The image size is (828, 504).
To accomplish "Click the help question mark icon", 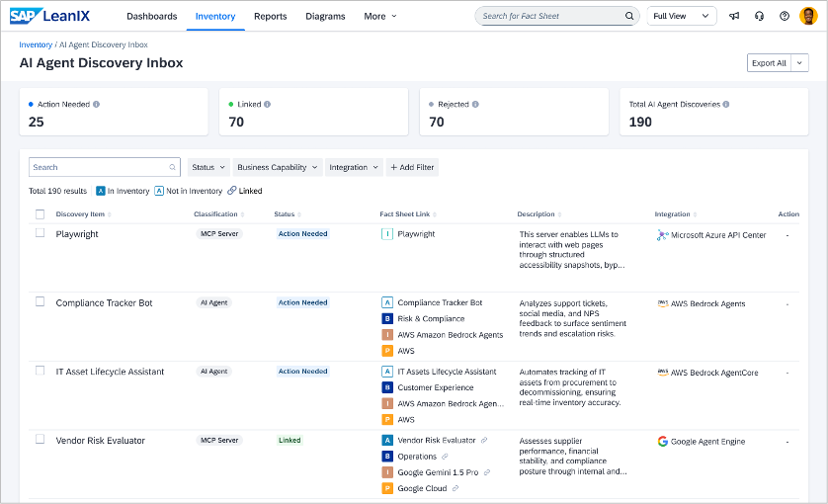I will [x=785, y=16].
